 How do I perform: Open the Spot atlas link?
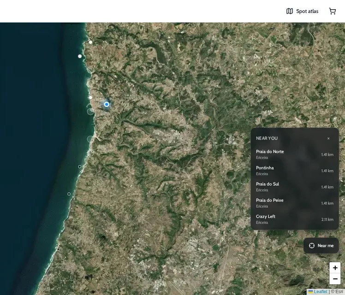click(x=302, y=11)
